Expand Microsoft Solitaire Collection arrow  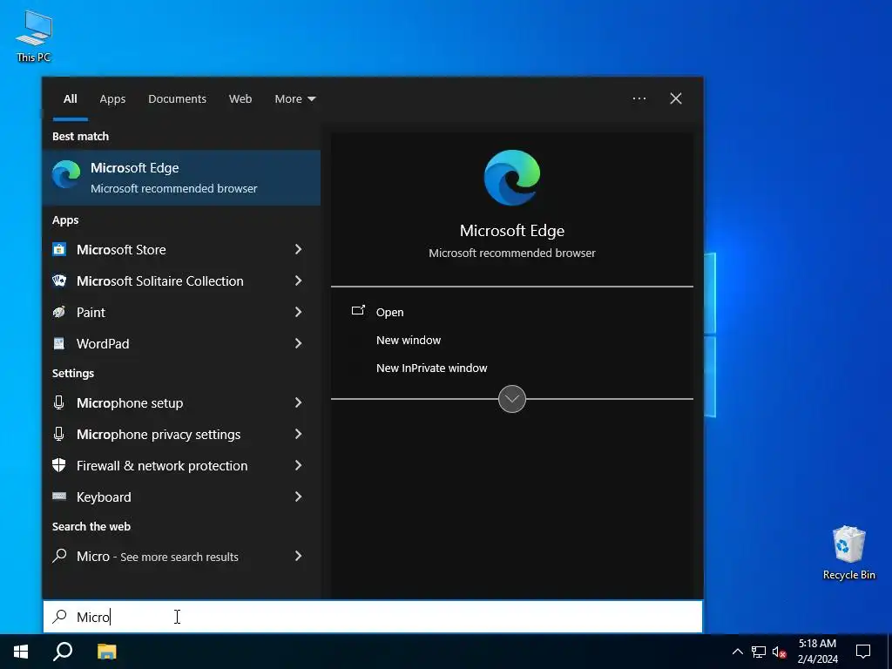[298, 280]
